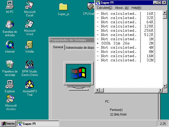The height and width of the screenshot is (127, 169).
Task: Click the Pentium(r) text
Action: point(116,110)
